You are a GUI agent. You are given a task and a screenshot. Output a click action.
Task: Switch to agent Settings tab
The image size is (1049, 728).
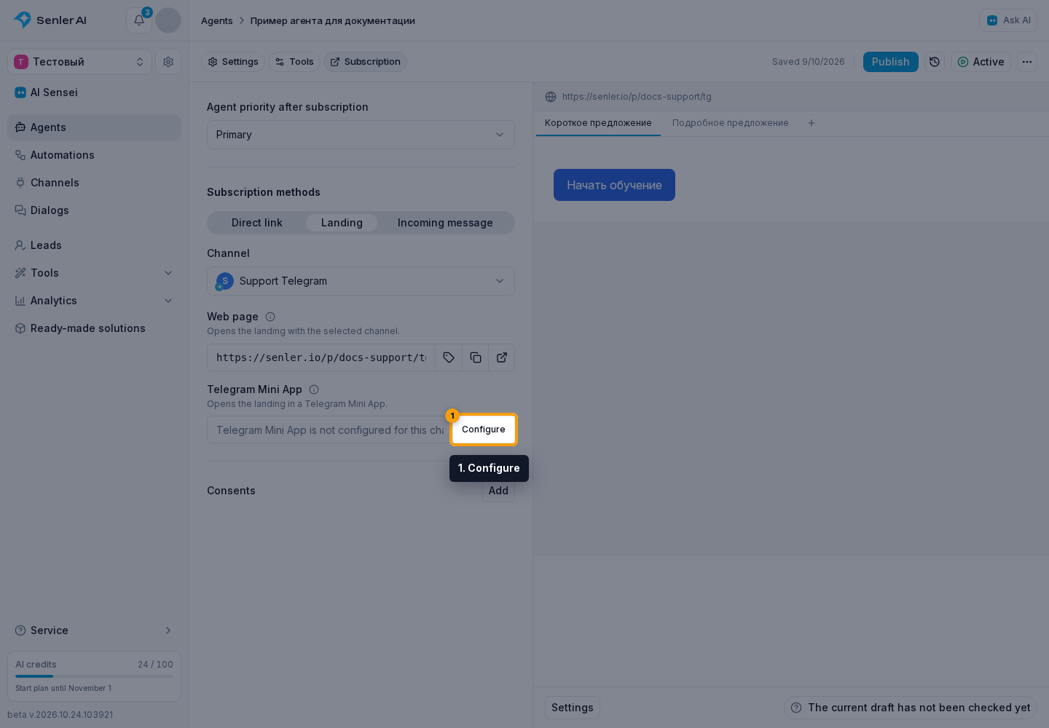click(233, 62)
